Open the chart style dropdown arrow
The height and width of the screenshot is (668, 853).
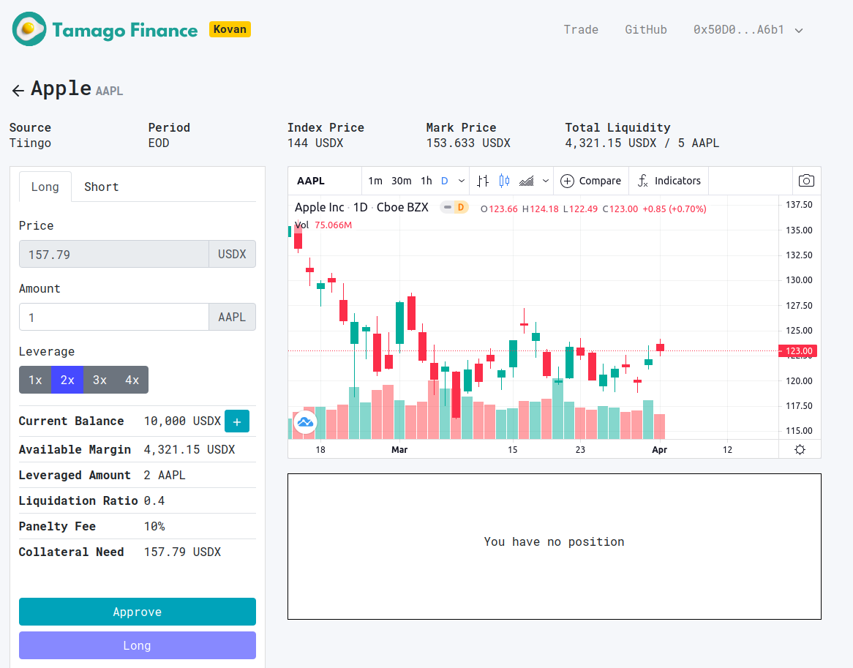545,181
